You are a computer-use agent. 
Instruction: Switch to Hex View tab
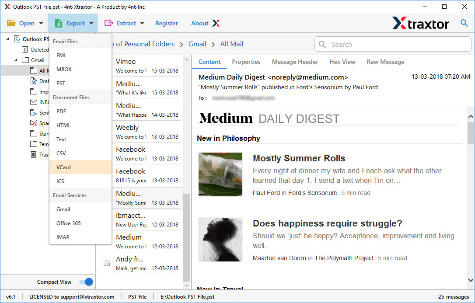click(x=342, y=62)
